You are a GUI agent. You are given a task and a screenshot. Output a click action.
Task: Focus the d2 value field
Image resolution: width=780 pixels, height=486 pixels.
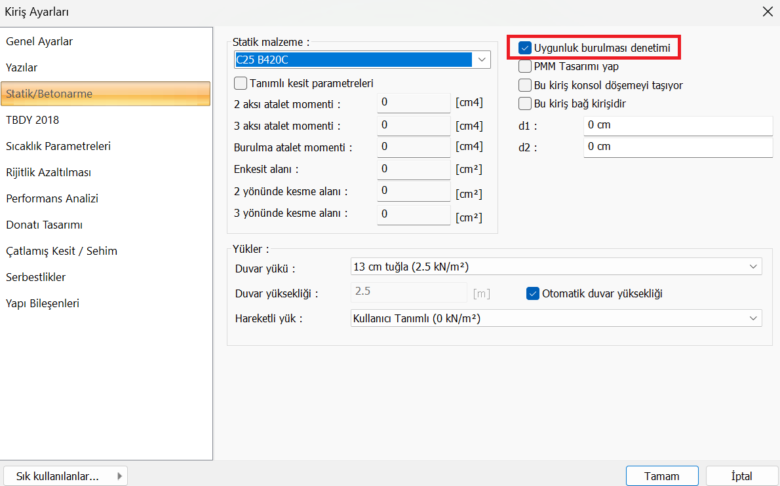point(678,147)
